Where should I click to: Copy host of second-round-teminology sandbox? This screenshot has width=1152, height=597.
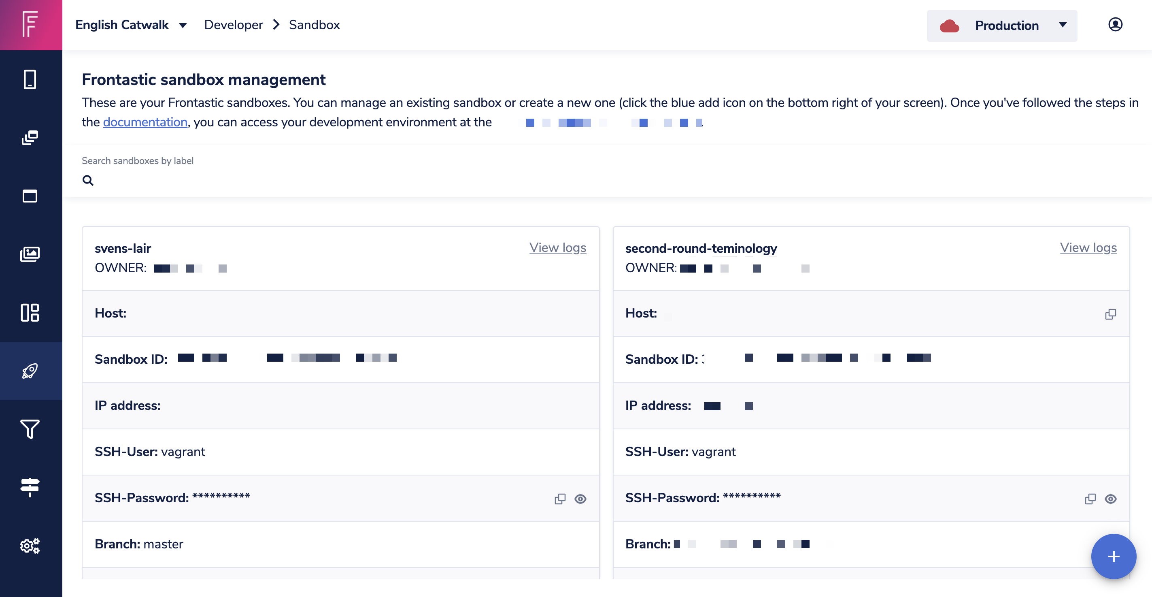click(1110, 314)
